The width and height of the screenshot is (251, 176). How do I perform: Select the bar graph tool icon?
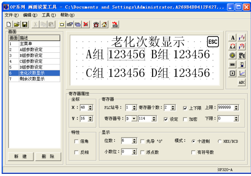click(242, 65)
